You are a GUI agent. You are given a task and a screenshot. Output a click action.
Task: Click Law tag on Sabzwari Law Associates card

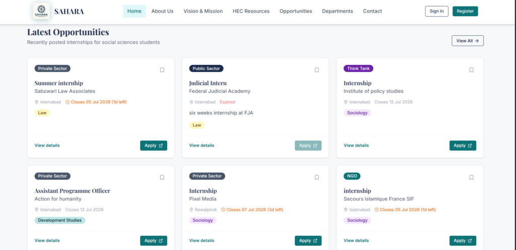[x=42, y=113]
